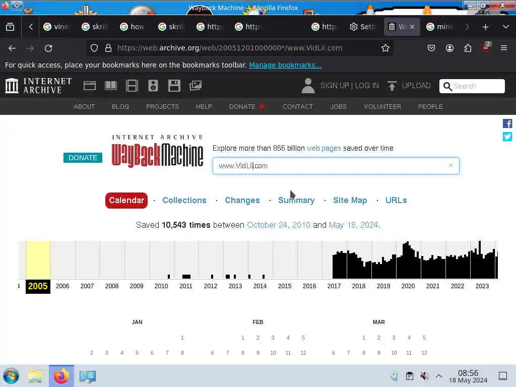Screen dimensions: 516x387
Task: Save page to Pocket
Action: point(431,48)
